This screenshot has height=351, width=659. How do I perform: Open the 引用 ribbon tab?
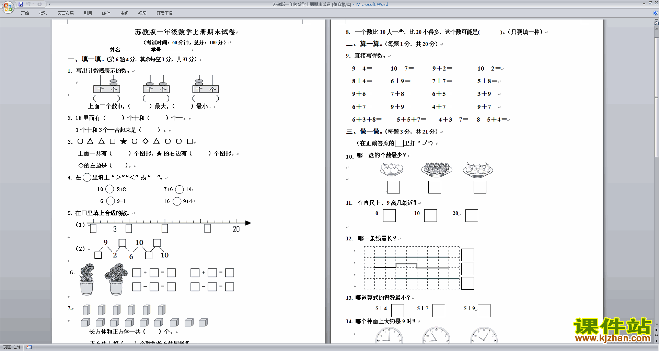(x=88, y=13)
